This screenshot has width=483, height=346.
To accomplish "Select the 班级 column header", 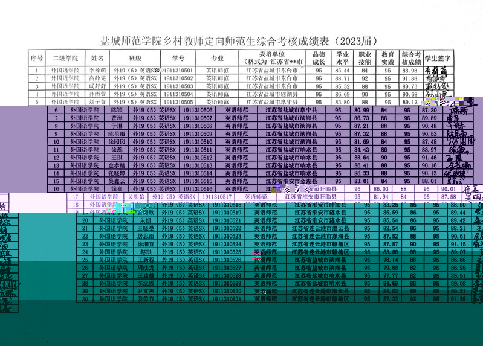I will (x=135, y=58).
